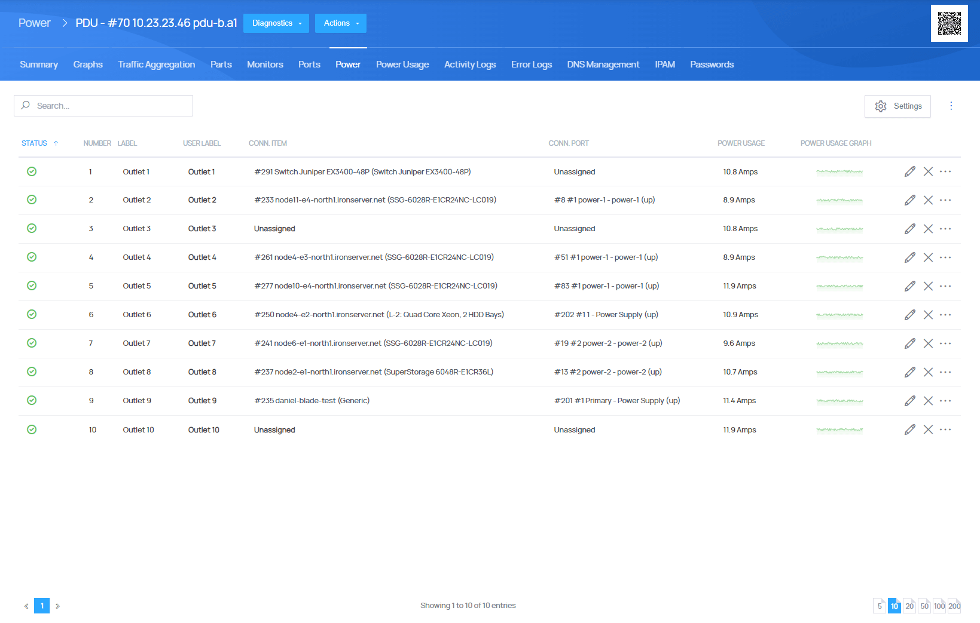Open the Graphs tab

88,65
